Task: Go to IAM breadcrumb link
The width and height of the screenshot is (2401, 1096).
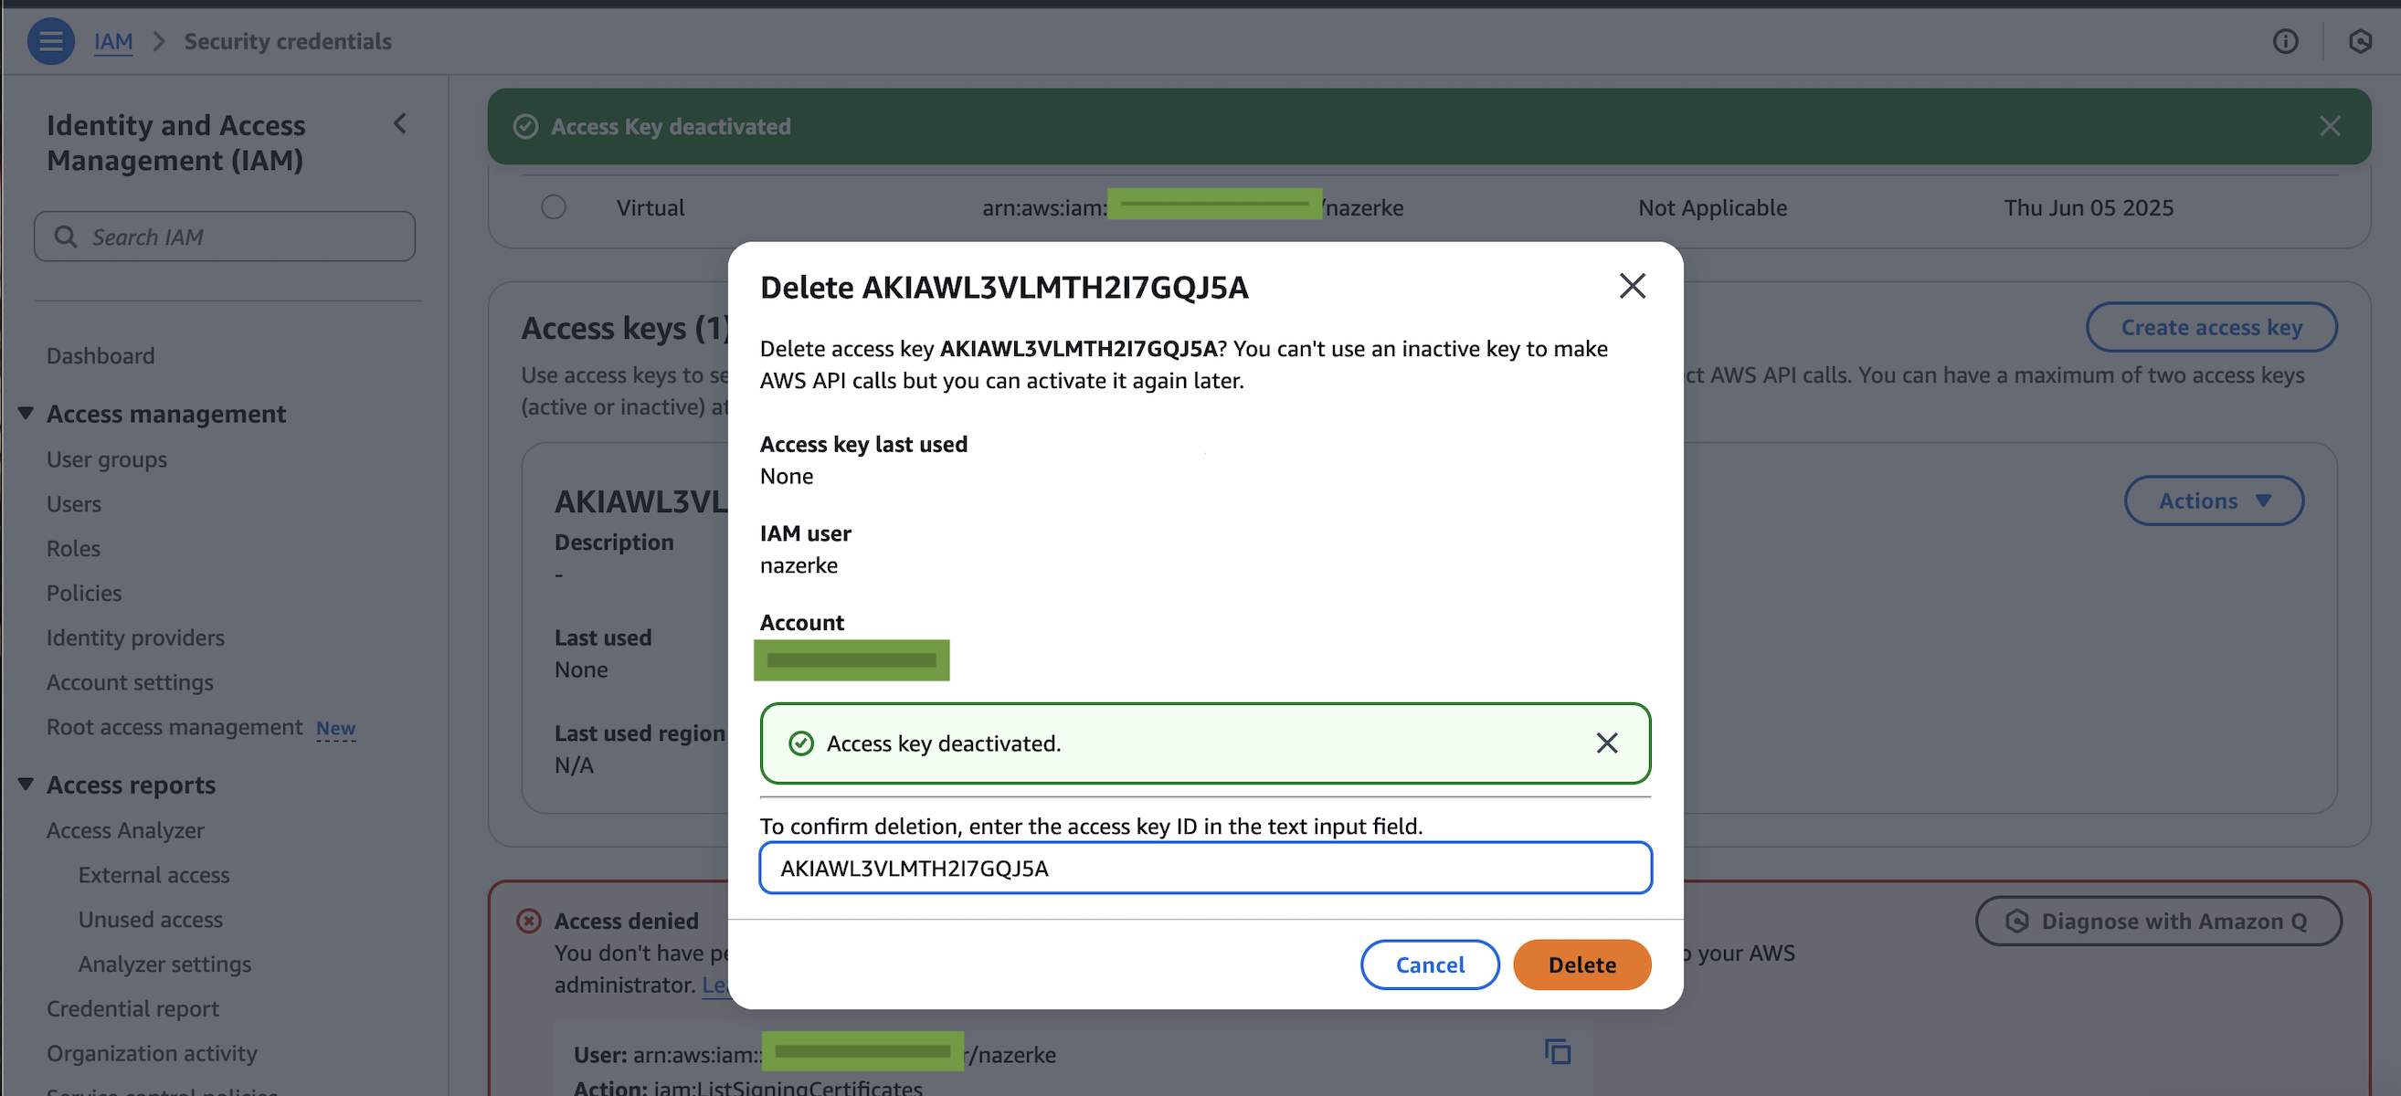Action: pos(112,41)
